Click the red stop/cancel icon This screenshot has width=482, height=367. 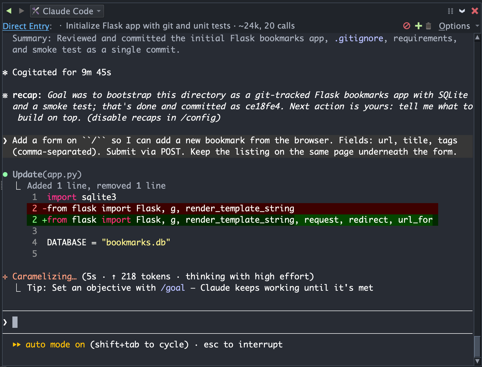click(x=406, y=26)
